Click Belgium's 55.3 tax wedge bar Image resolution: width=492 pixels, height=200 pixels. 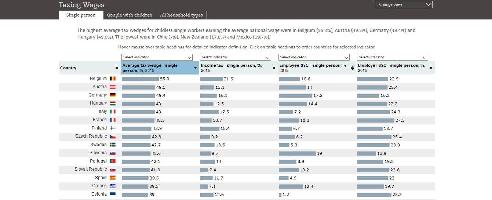pyautogui.click(x=140, y=79)
